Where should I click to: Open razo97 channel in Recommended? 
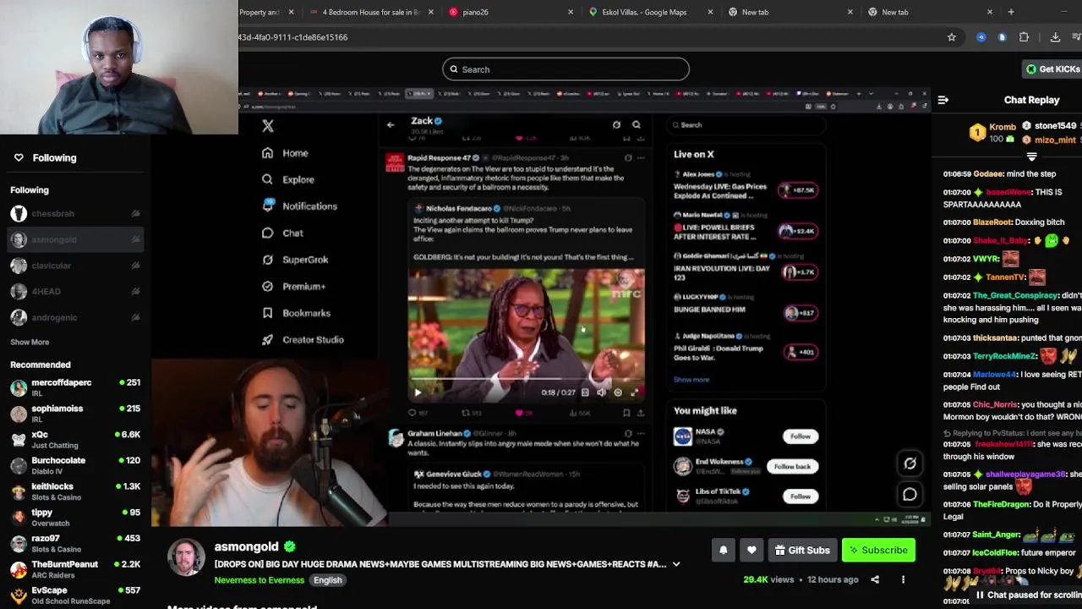74,543
